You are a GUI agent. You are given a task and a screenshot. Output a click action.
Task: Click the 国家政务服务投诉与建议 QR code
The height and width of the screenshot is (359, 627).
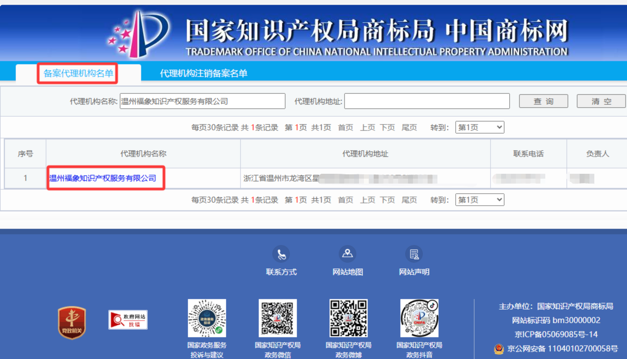pyautogui.click(x=207, y=318)
